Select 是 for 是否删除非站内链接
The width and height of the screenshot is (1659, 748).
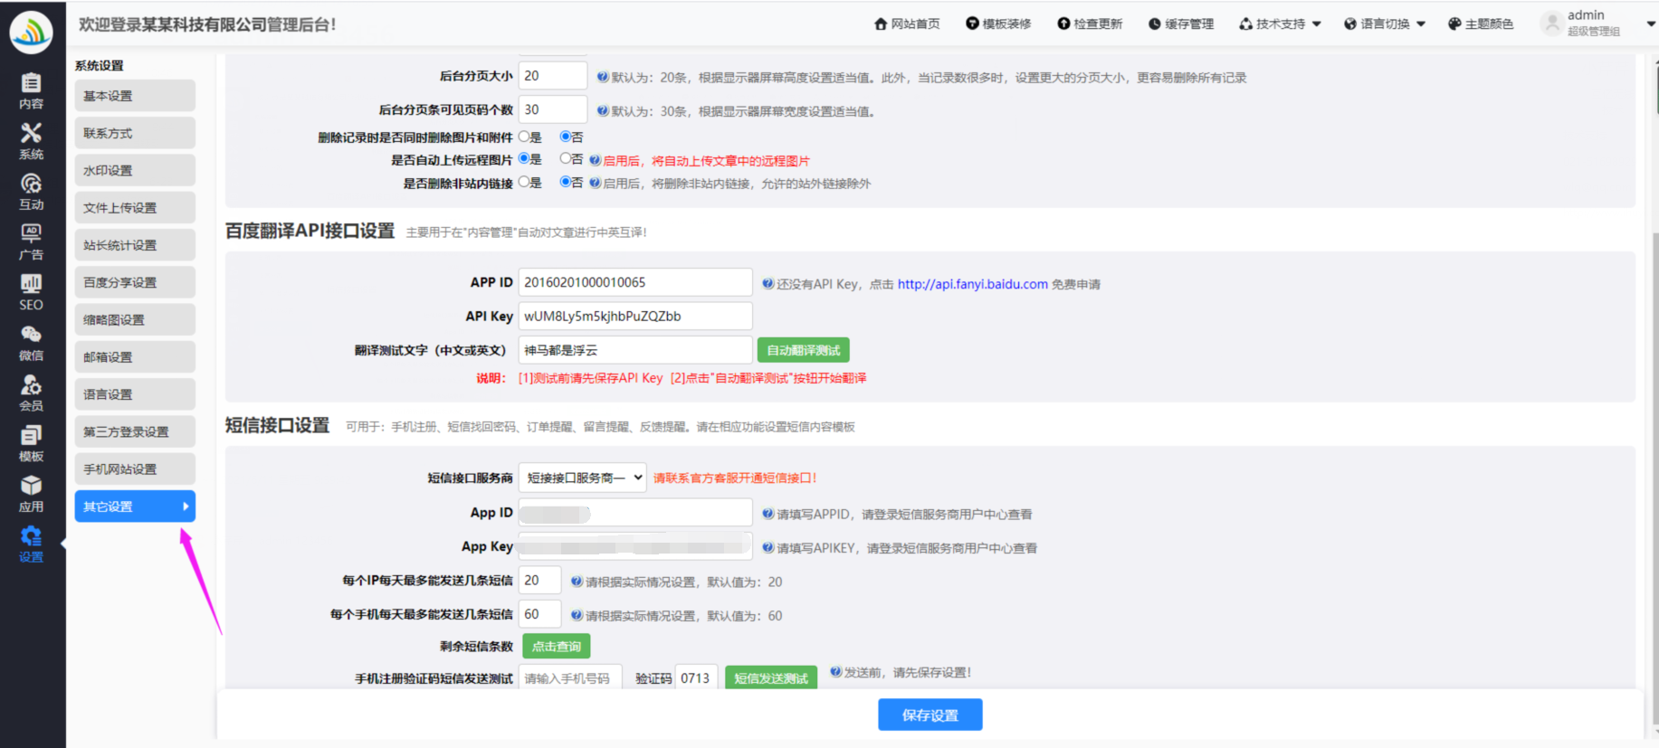tap(524, 182)
